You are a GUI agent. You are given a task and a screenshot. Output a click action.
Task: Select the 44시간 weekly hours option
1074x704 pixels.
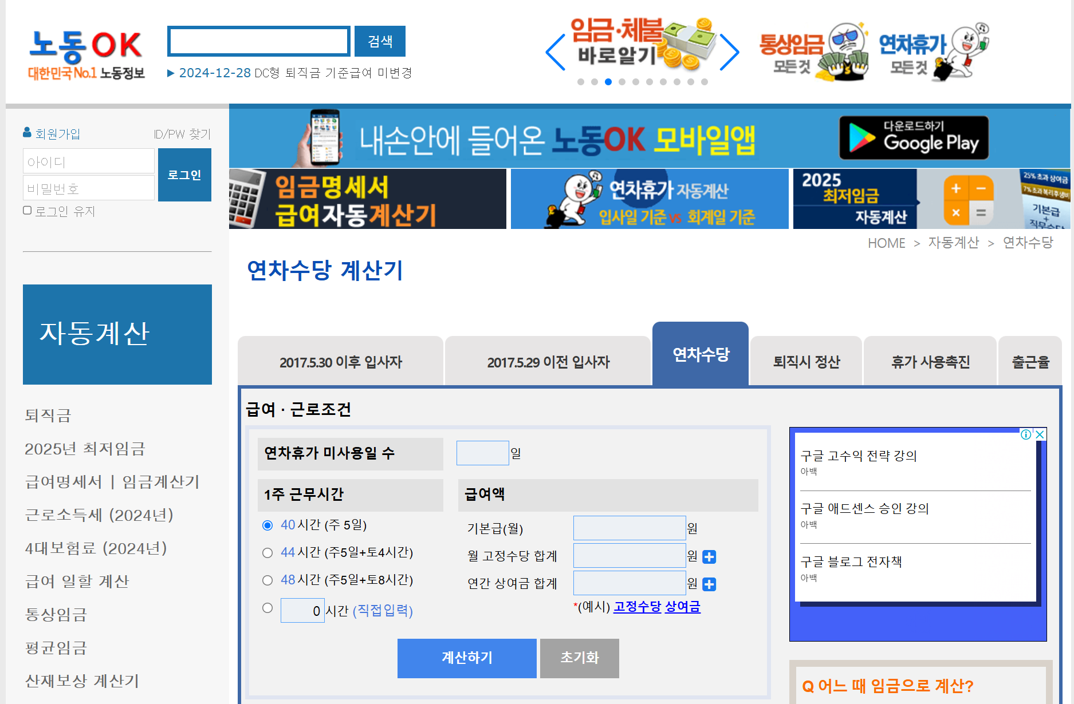coord(267,552)
